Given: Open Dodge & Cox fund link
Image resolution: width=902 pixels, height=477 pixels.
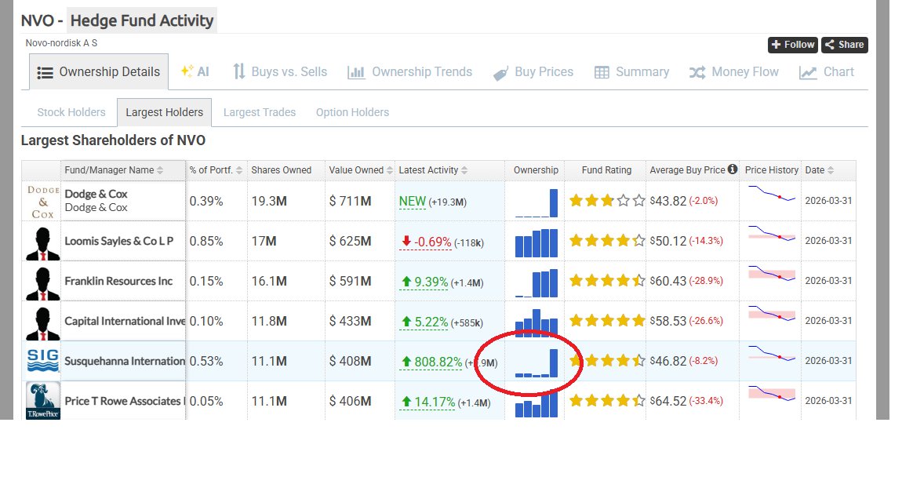Looking at the screenshot, I should click(96, 195).
